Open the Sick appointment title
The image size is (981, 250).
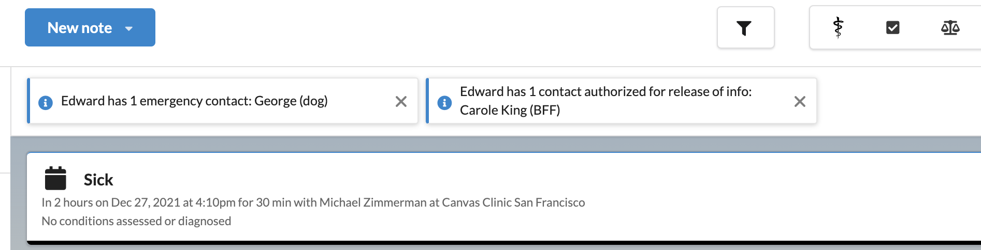[98, 180]
